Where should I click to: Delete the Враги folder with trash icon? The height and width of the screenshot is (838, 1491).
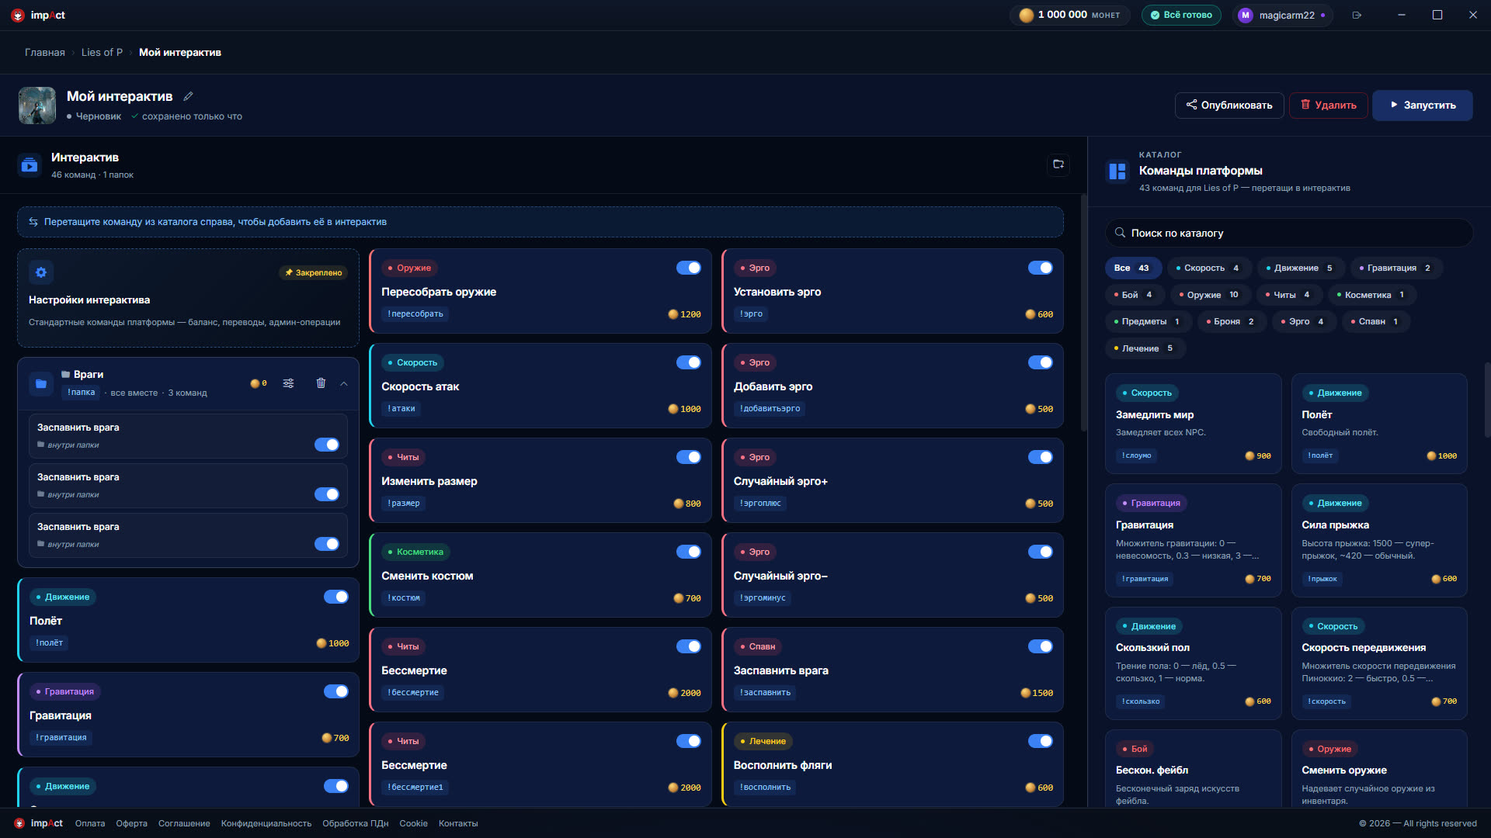coord(321,383)
